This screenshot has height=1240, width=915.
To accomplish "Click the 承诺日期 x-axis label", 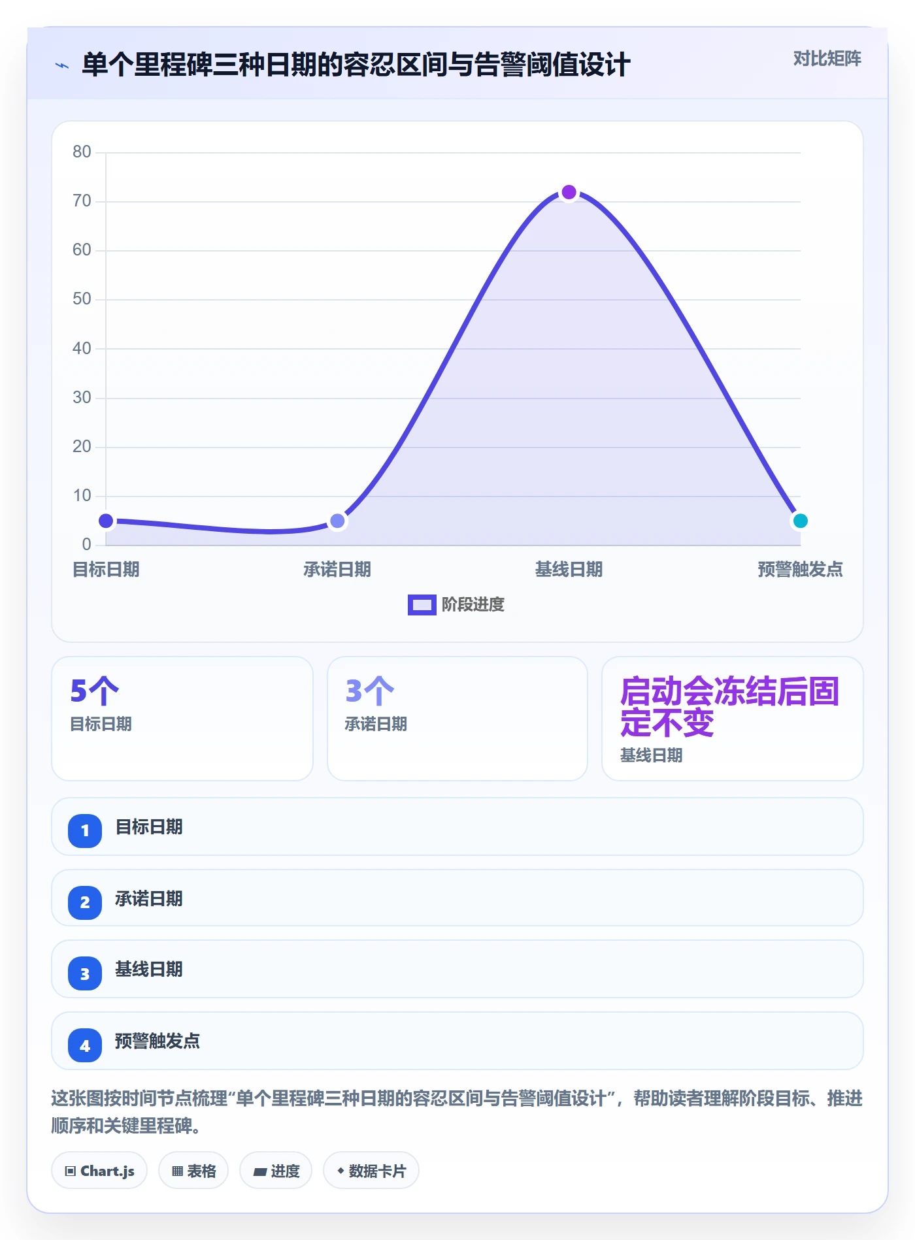I will (337, 569).
